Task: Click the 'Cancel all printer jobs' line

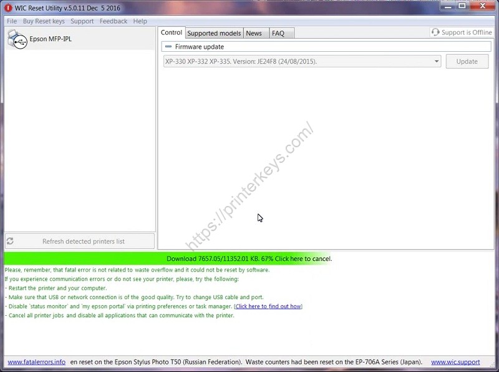Action: point(120,315)
